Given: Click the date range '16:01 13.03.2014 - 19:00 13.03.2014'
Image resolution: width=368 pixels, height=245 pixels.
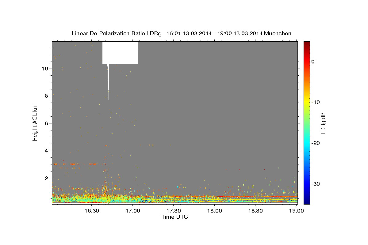Looking at the screenshot, I should click(214, 33).
